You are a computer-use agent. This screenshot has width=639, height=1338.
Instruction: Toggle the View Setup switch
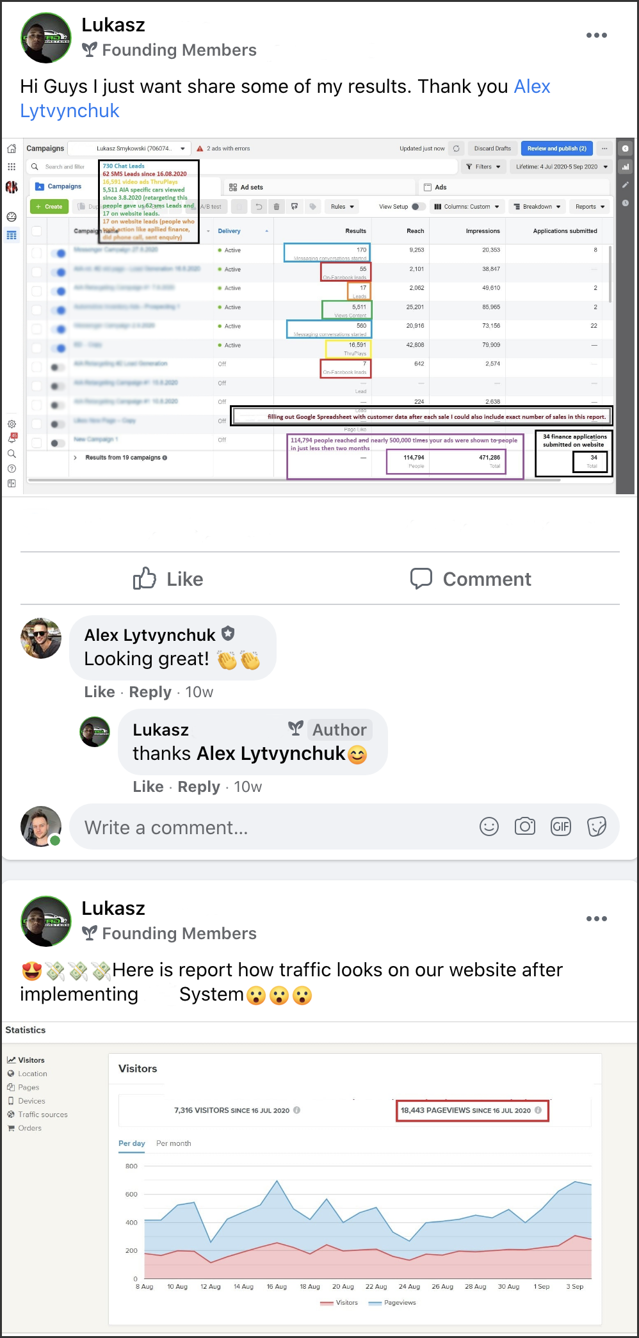[x=418, y=206]
